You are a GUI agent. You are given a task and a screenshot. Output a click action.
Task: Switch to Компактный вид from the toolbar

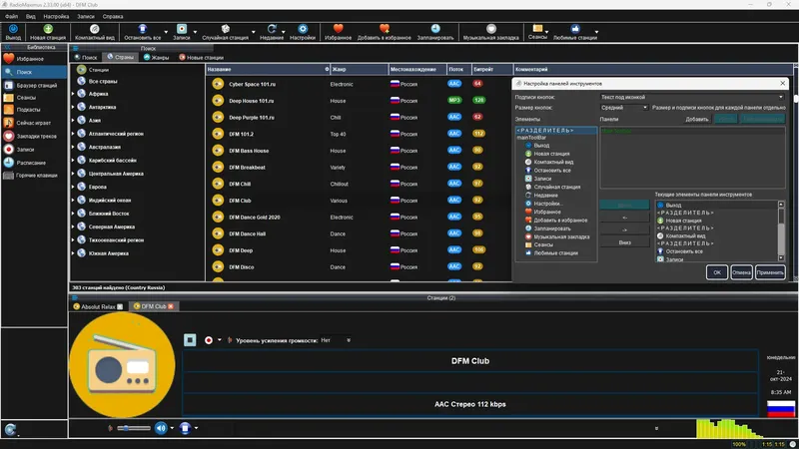(x=94, y=29)
